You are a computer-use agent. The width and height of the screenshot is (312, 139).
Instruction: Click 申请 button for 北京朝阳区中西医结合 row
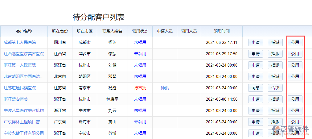255,76
